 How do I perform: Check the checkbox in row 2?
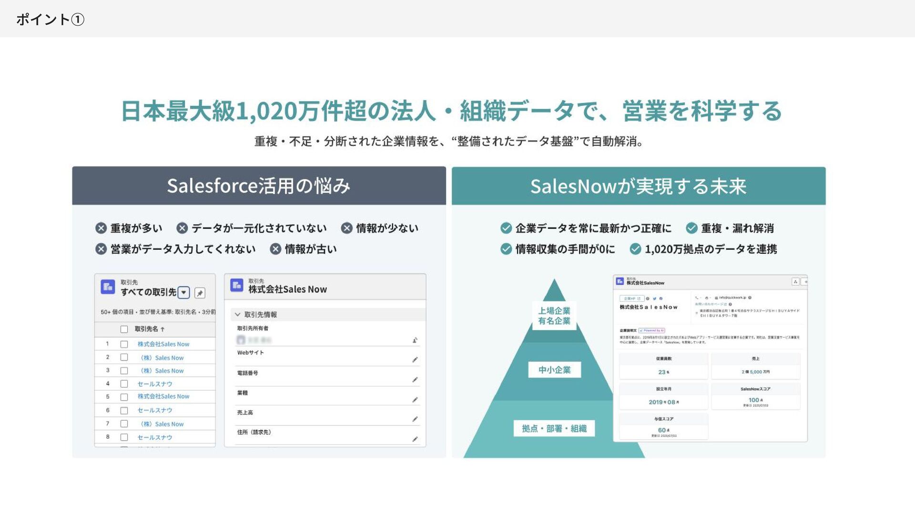(x=124, y=357)
